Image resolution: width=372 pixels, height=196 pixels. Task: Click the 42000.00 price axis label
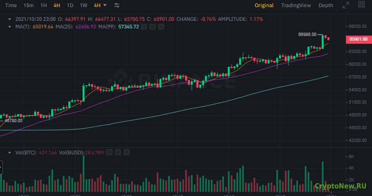coord(358,140)
